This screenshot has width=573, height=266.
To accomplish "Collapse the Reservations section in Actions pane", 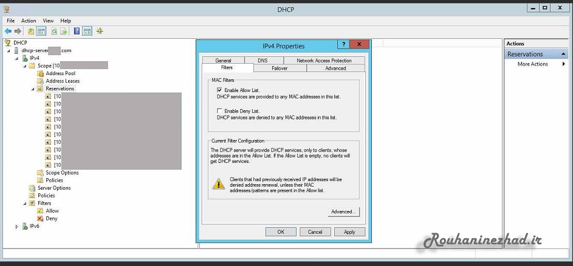I will pos(564,54).
